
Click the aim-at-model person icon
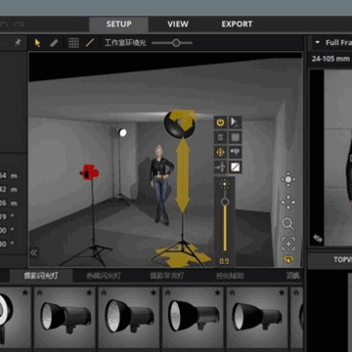point(221,167)
